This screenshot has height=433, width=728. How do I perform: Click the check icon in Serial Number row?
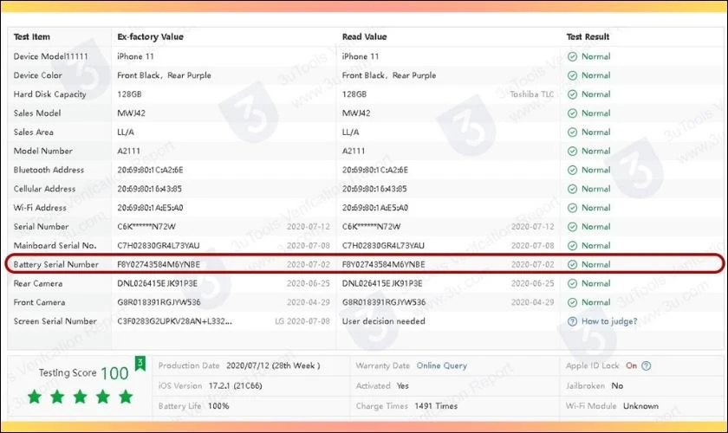click(572, 227)
